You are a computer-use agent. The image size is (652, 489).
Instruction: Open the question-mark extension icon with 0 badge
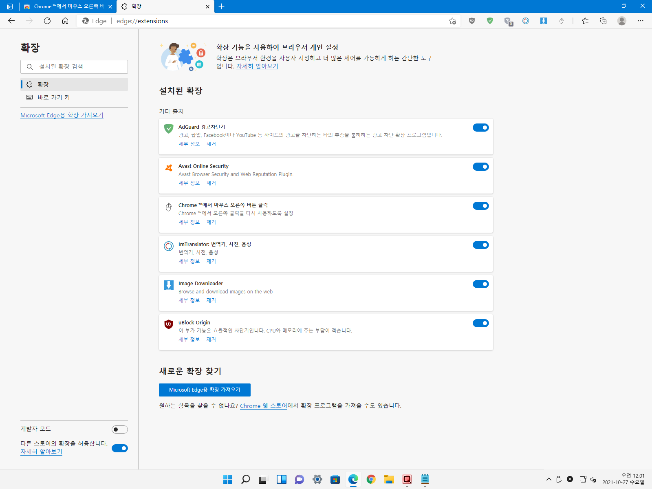coord(508,21)
